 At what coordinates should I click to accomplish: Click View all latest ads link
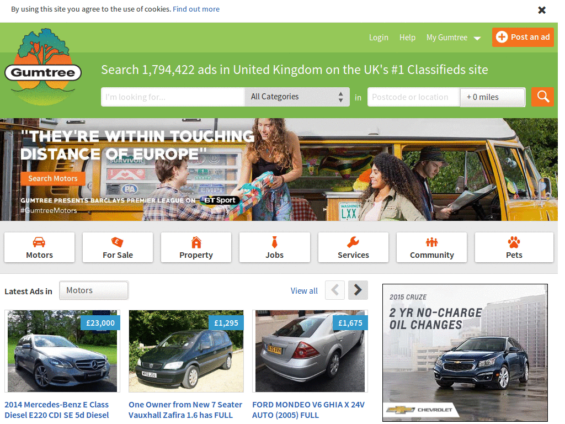[304, 290]
